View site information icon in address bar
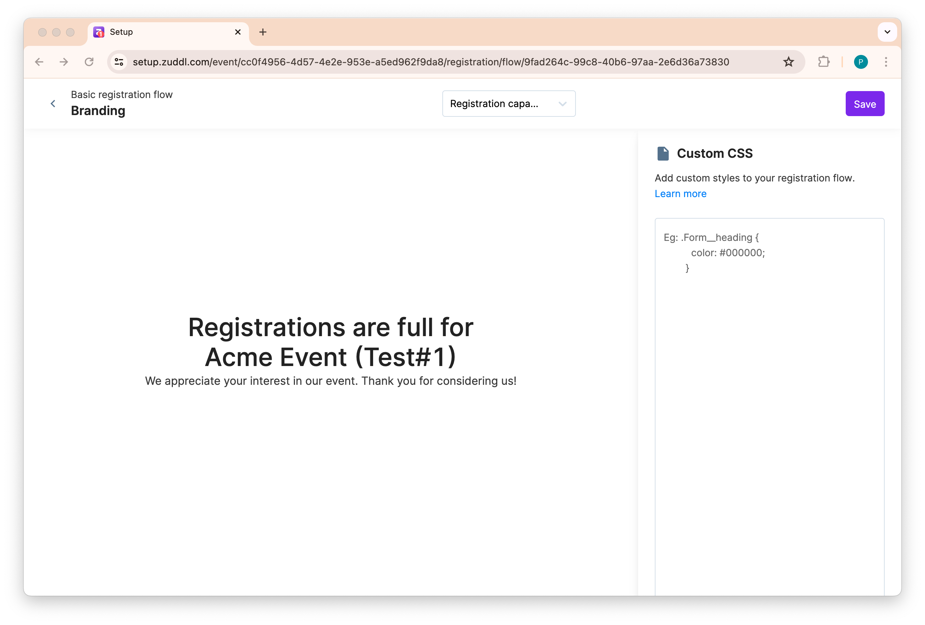The image size is (925, 625). pos(119,62)
